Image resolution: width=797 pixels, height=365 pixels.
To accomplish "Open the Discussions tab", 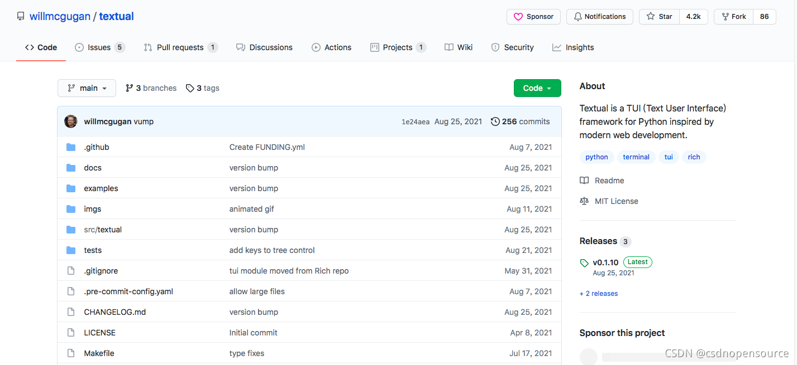I will coord(264,47).
